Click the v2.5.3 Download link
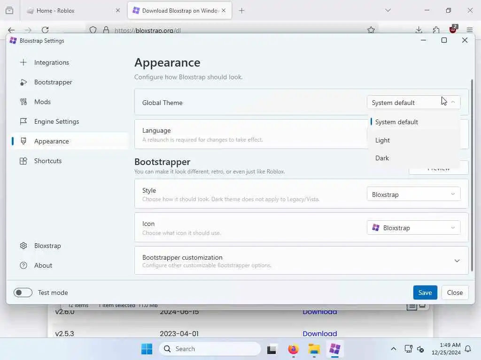Viewport: 481px width, 360px height. tap(319, 333)
